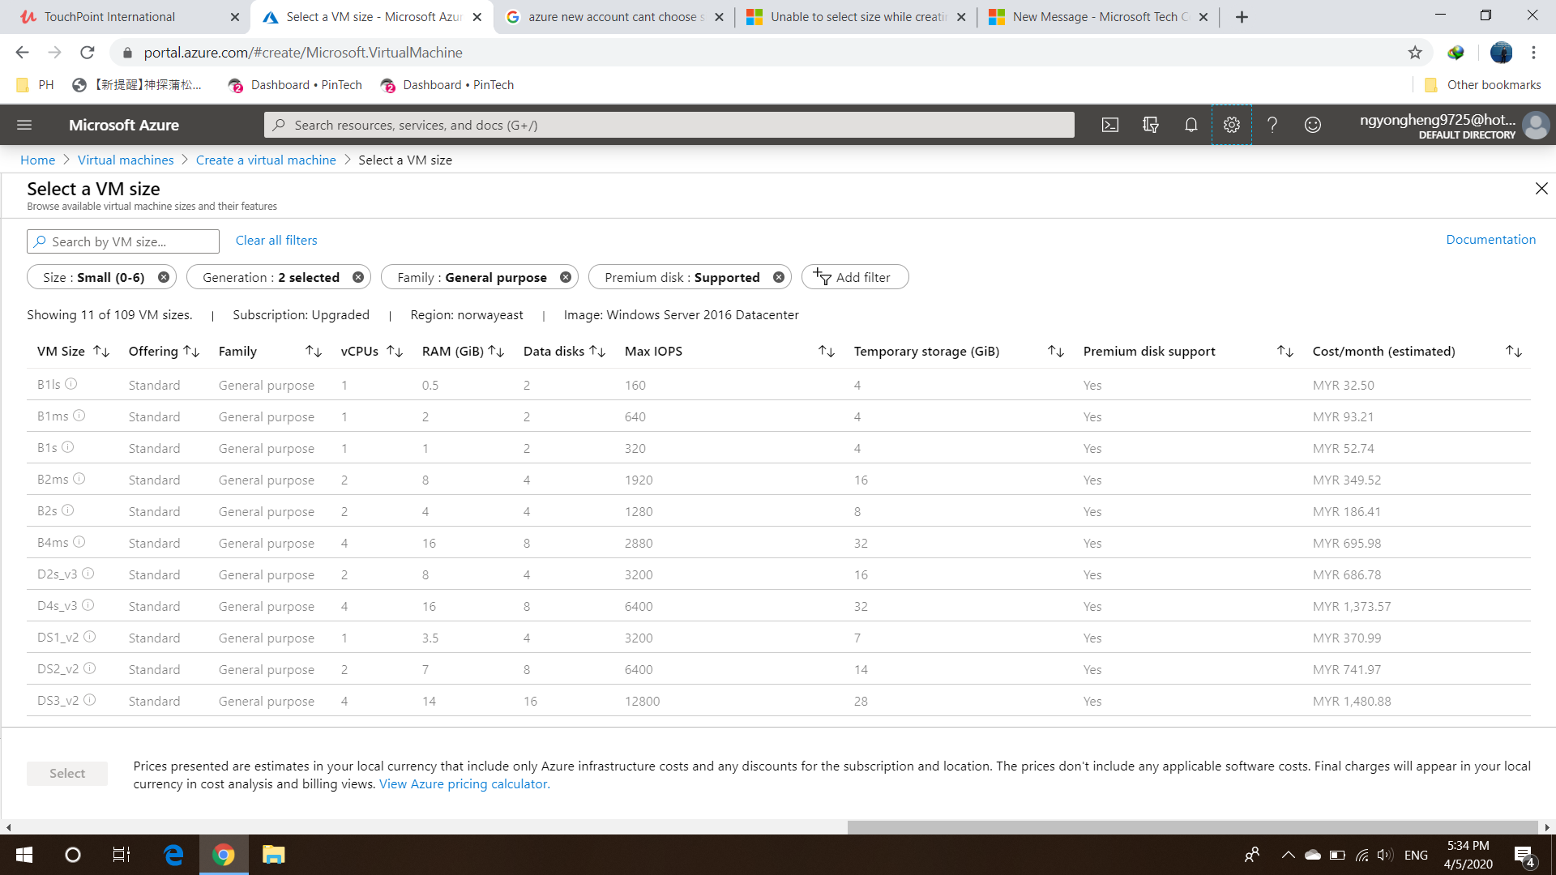Open the Add filter picker
1556x875 pixels.
coord(855,276)
